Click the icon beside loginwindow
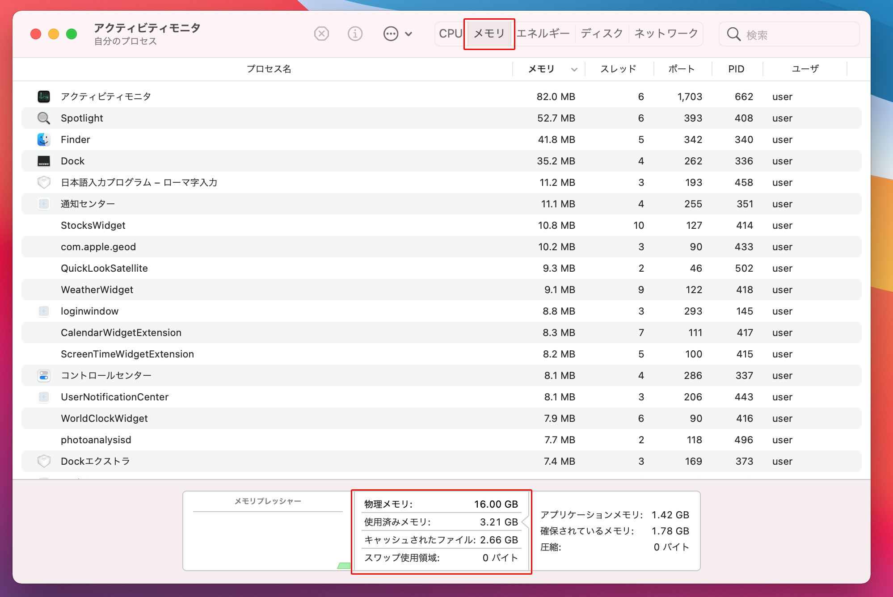Viewport: 893px width, 597px height. [44, 311]
